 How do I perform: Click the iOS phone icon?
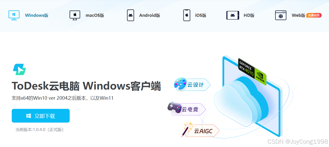(187, 15)
